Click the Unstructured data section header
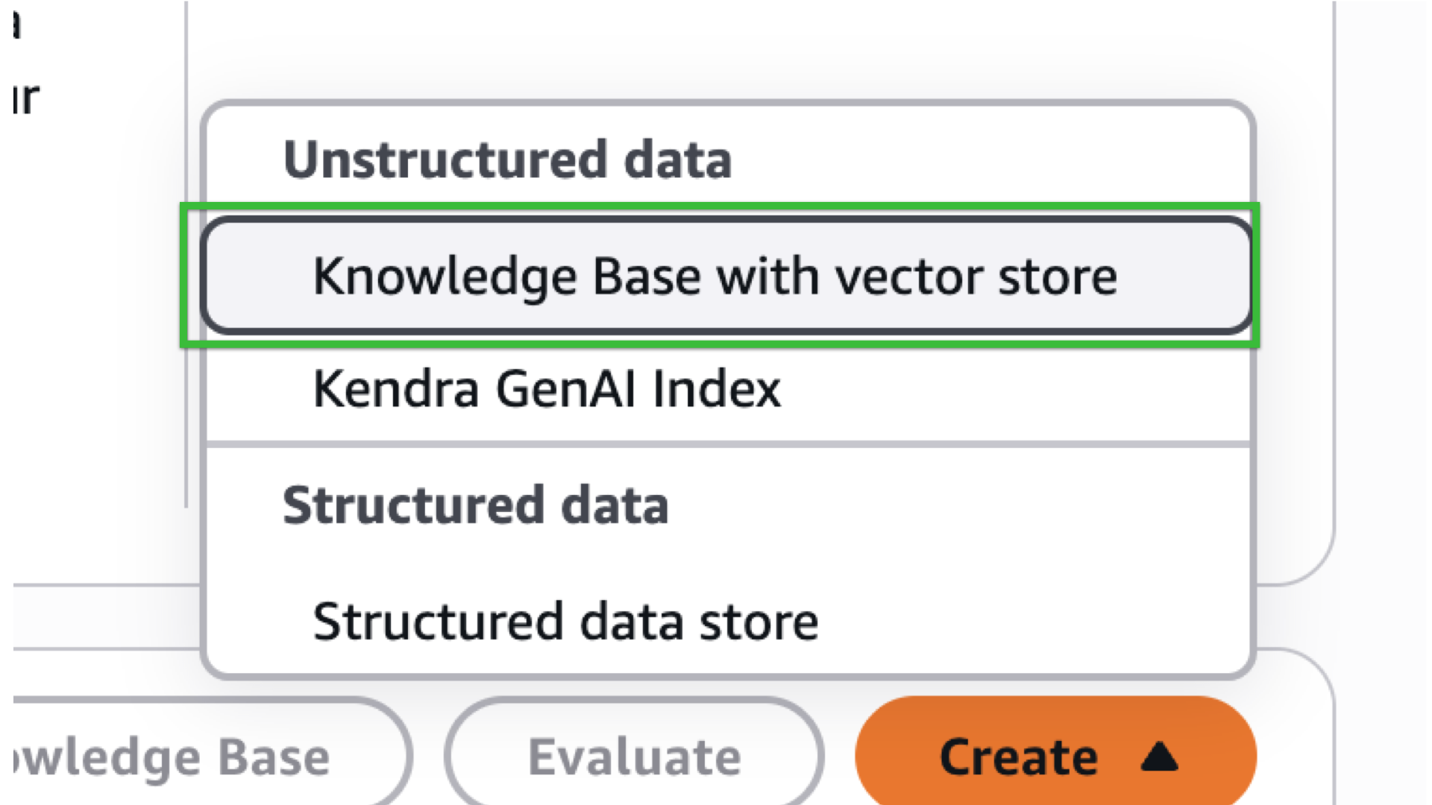Screen dimensions: 1432x805 pos(507,160)
